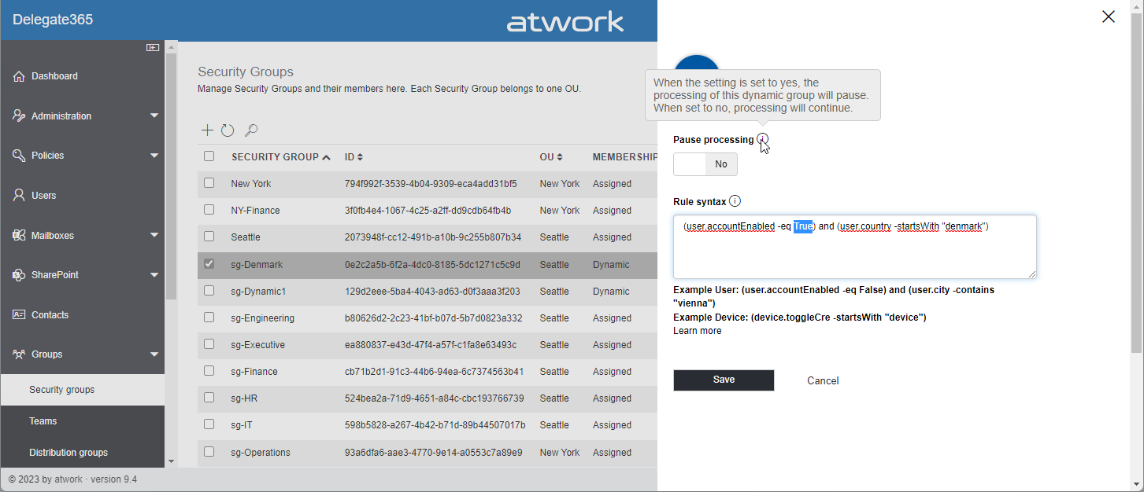
Task: Save the dynamic group rule
Action: coord(724,380)
